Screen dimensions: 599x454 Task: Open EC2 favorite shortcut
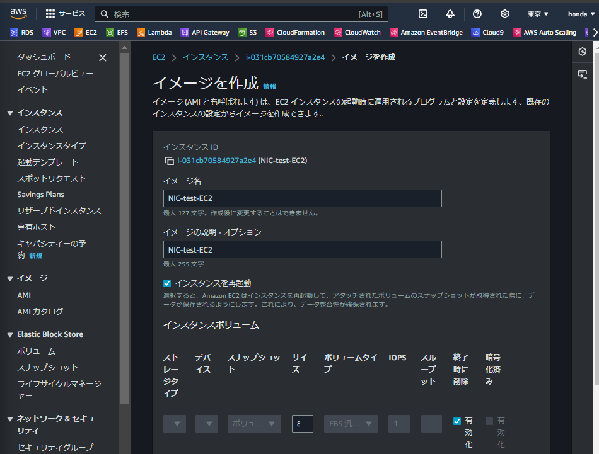coord(86,33)
